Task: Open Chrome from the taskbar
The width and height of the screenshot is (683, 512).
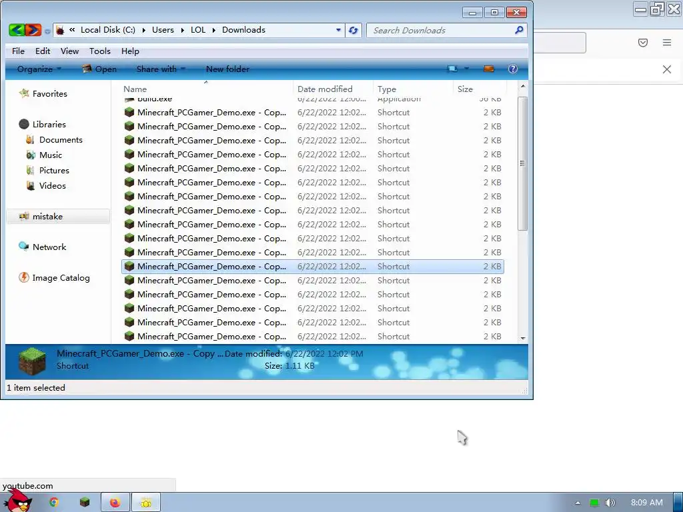Action: click(x=54, y=503)
